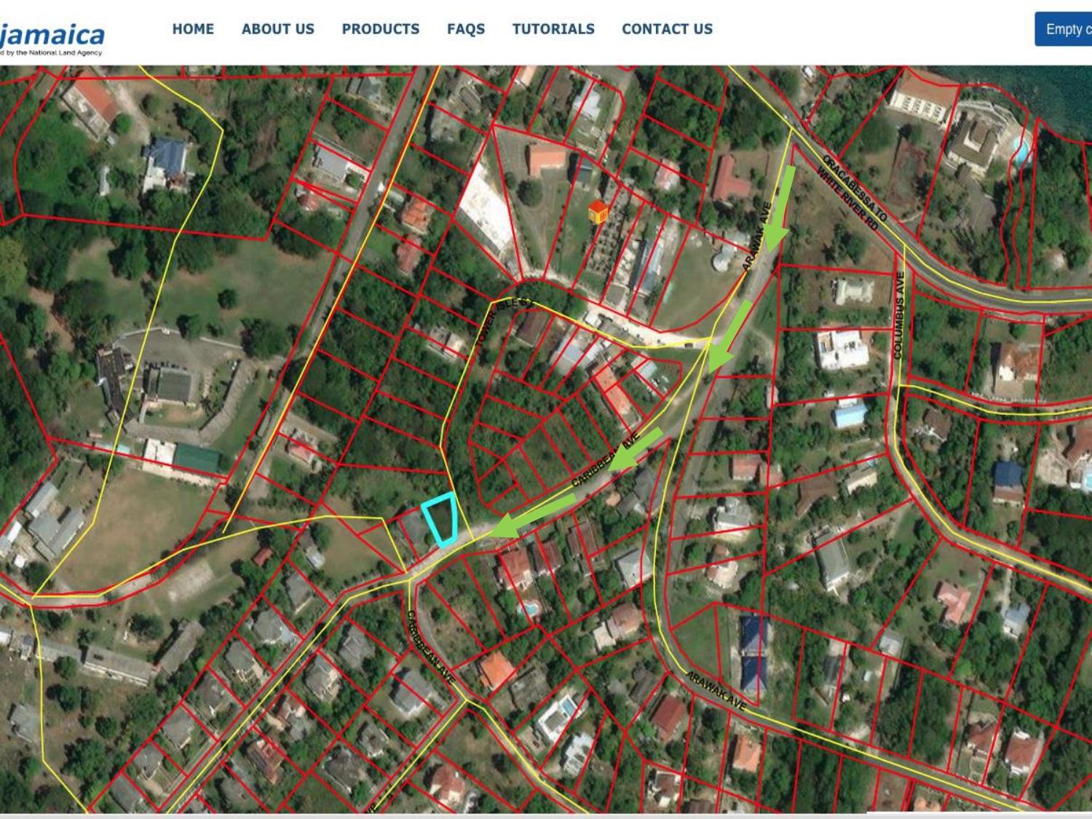Click the Empty cart button
1092x819 pixels.
1064,29
